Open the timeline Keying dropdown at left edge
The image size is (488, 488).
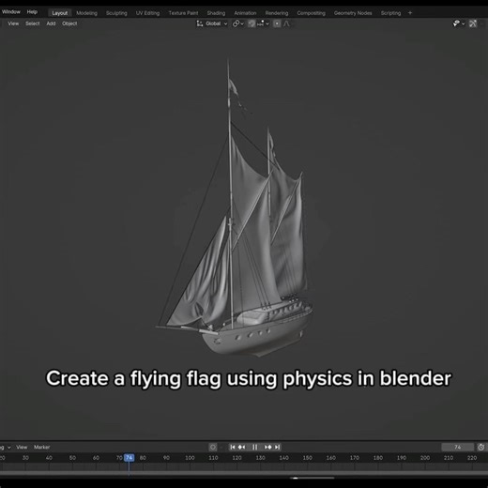coord(5,447)
